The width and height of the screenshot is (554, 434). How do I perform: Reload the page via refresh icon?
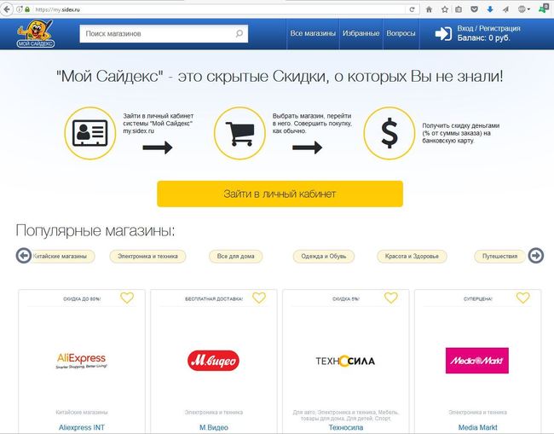click(x=412, y=9)
